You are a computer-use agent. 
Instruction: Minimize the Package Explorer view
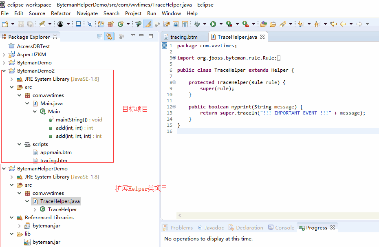click(x=142, y=35)
